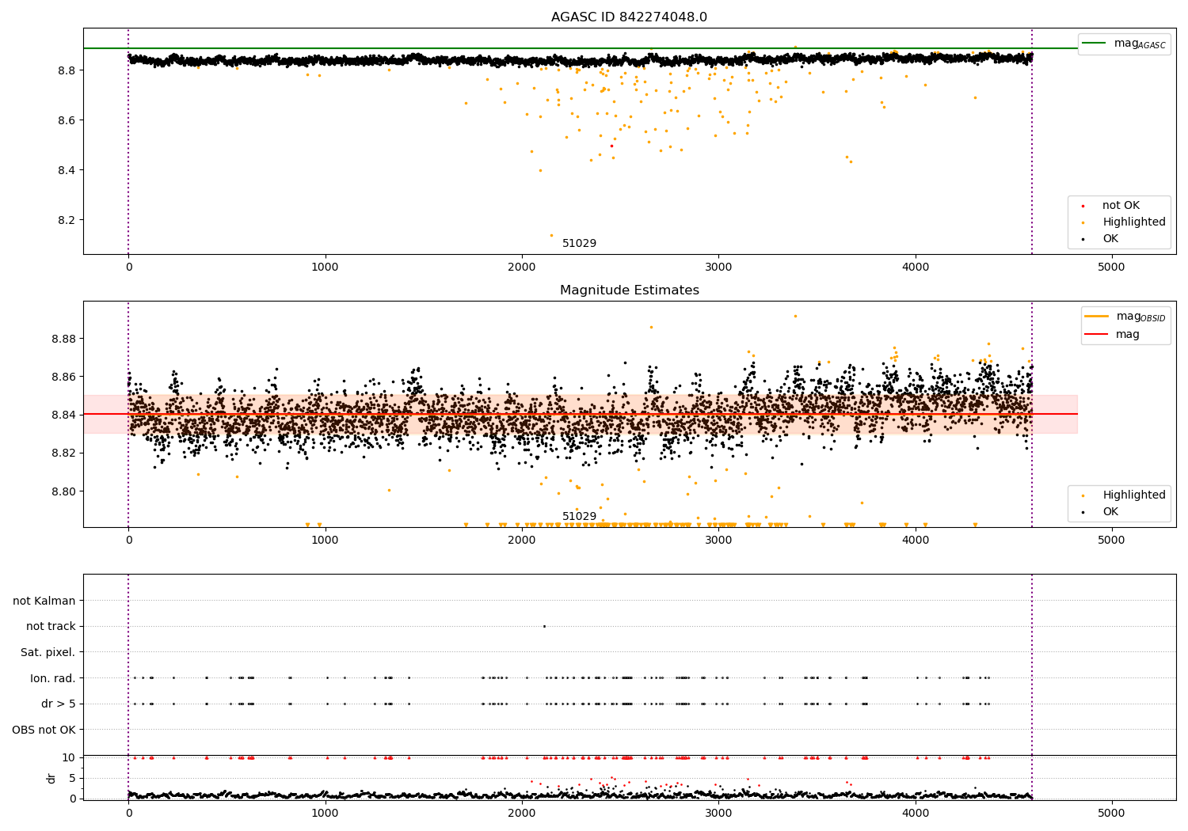Click the red 'not OK' point in AGASC ID plot
Image resolution: width=1188 pixels, height=831 pixels.
[x=611, y=146]
